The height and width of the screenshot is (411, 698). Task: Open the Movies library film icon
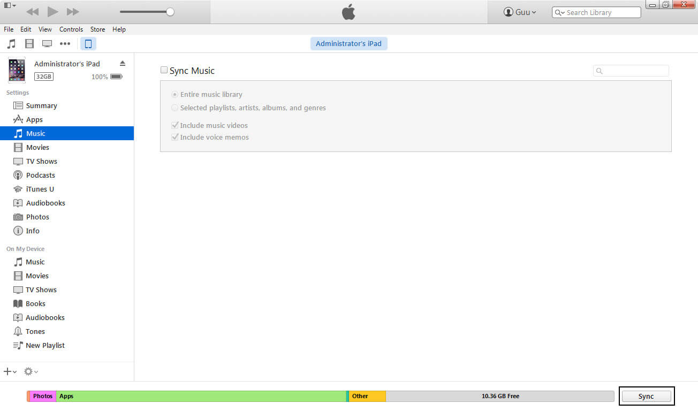click(x=29, y=44)
